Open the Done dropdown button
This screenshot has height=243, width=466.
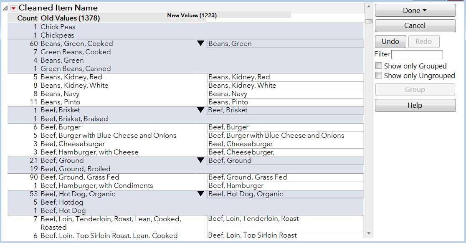415,10
